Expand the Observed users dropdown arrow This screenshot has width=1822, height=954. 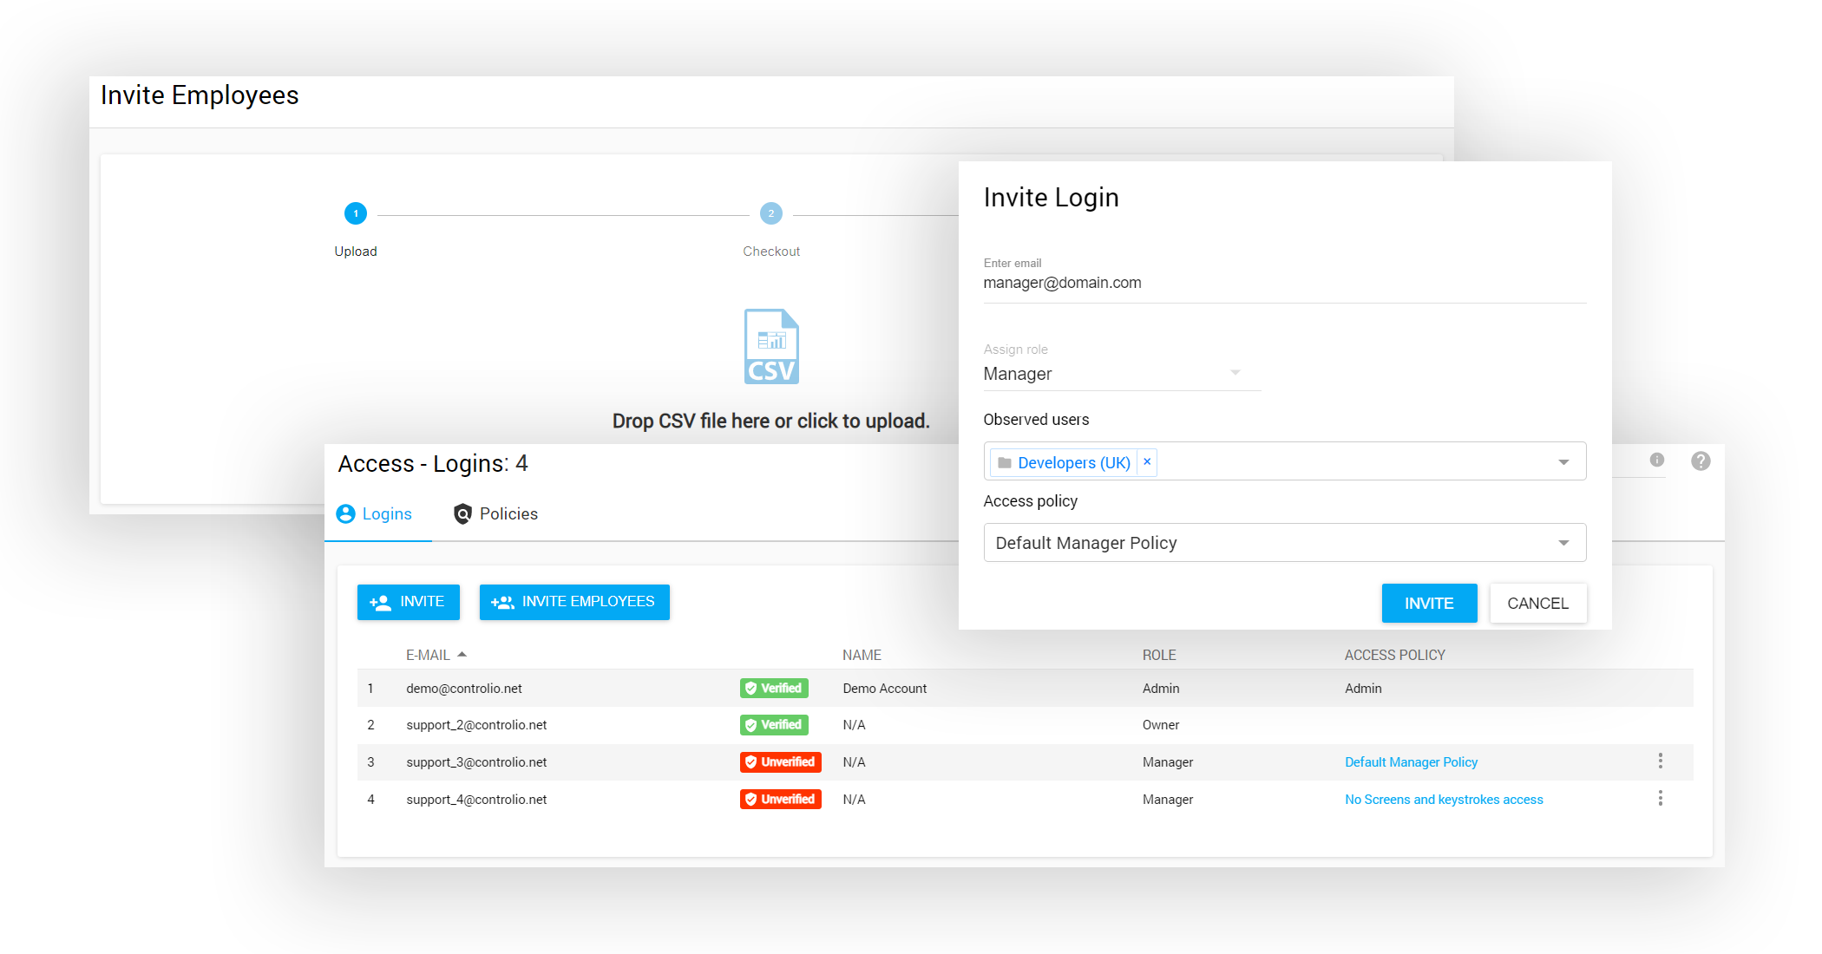tap(1563, 462)
